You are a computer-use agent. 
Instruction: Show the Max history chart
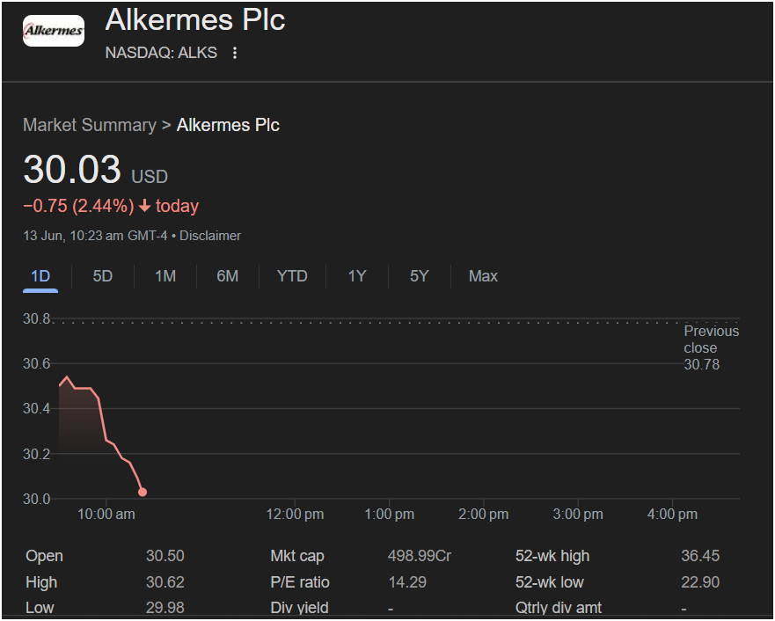483,276
